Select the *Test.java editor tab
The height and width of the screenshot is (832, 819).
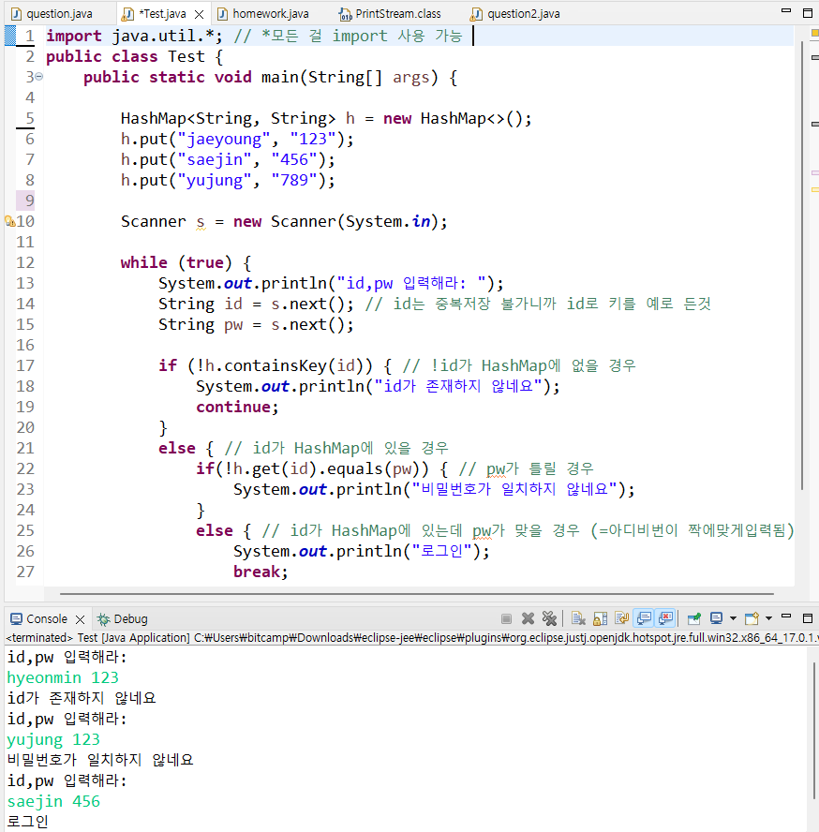162,14
